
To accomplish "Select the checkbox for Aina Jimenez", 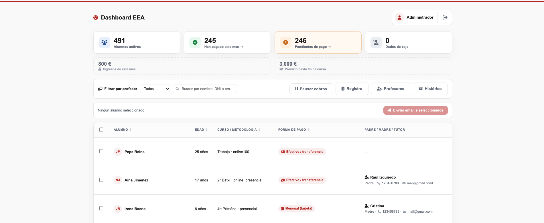I will click(x=101, y=180).
